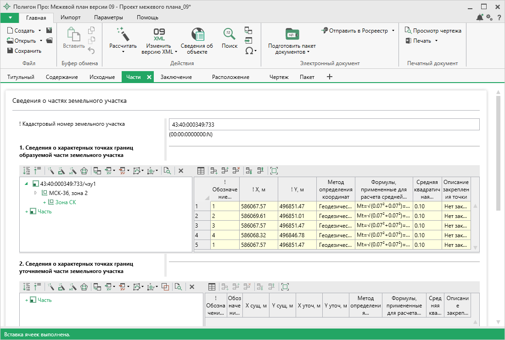
Task: Switch to the Заключение tab
Action: [x=176, y=77]
